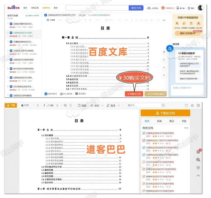This screenshot has width=211, height=198.
Task: Click orange 下载 button in Doc88 toolbar
Action: pos(11,105)
